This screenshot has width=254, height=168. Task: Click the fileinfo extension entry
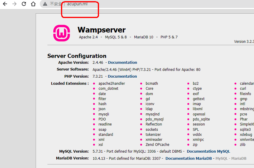pyautogui.click(x=245, y=94)
